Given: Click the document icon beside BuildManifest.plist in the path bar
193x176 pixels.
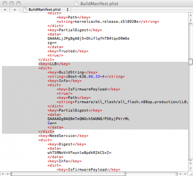Looking at the screenshot, I should (25, 10).
